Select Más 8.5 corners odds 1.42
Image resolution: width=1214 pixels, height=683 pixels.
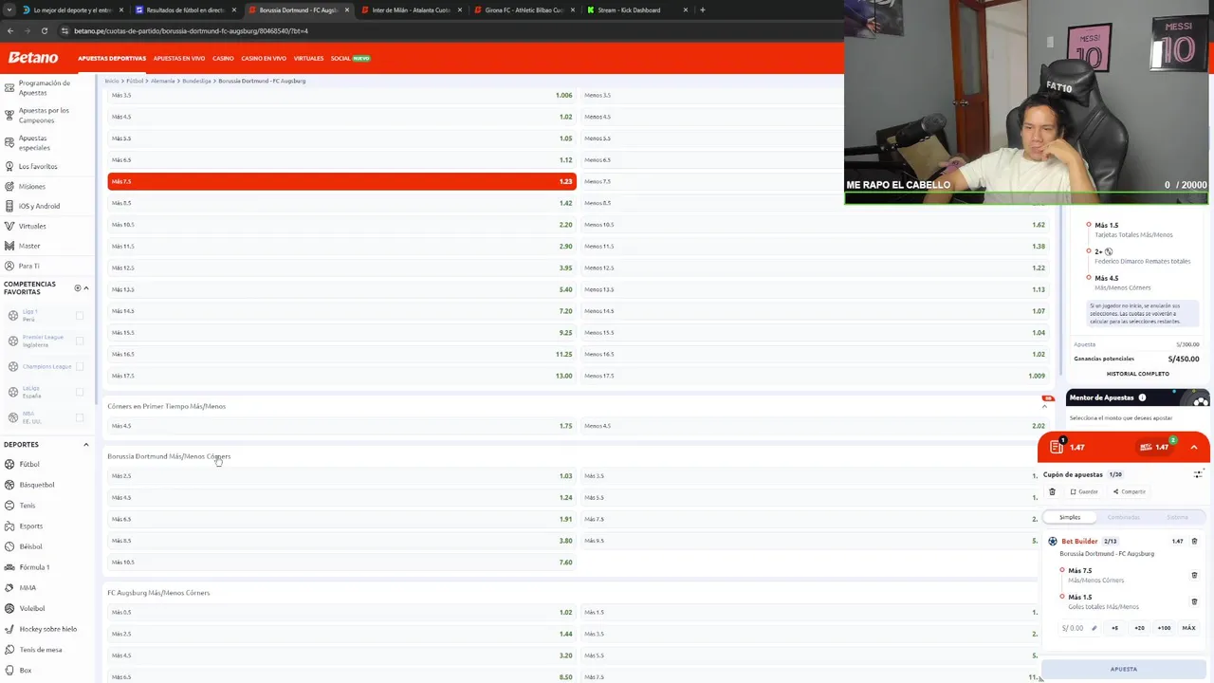[341, 203]
